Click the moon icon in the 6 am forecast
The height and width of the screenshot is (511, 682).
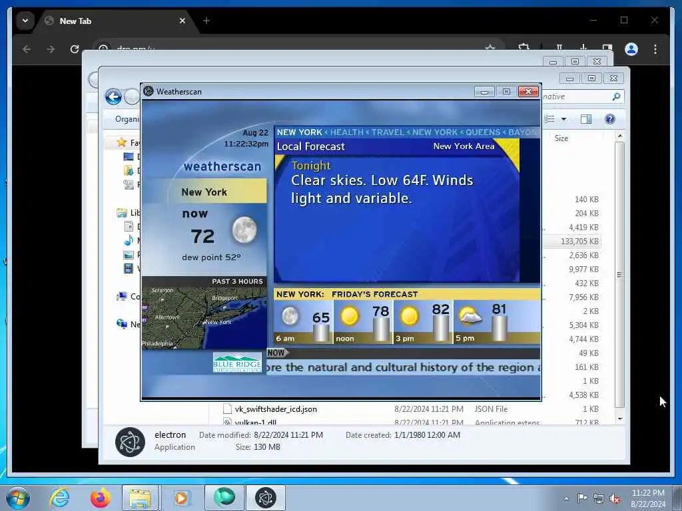click(290, 316)
